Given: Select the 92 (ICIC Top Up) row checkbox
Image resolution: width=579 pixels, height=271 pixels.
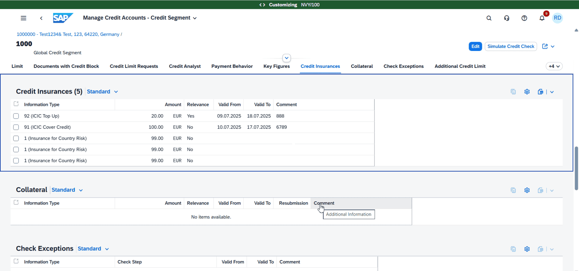Looking at the screenshot, I should (x=16, y=116).
